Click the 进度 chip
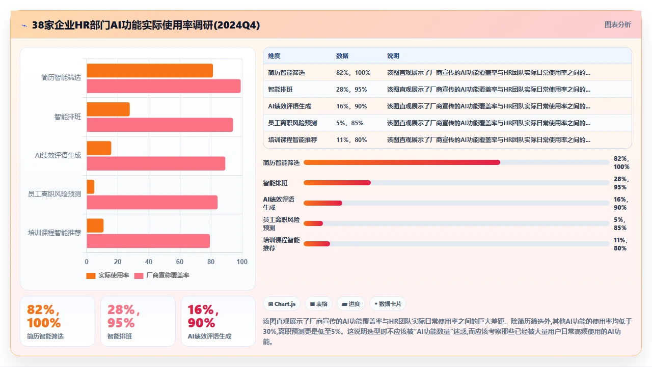 pyautogui.click(x=351, y=304)
